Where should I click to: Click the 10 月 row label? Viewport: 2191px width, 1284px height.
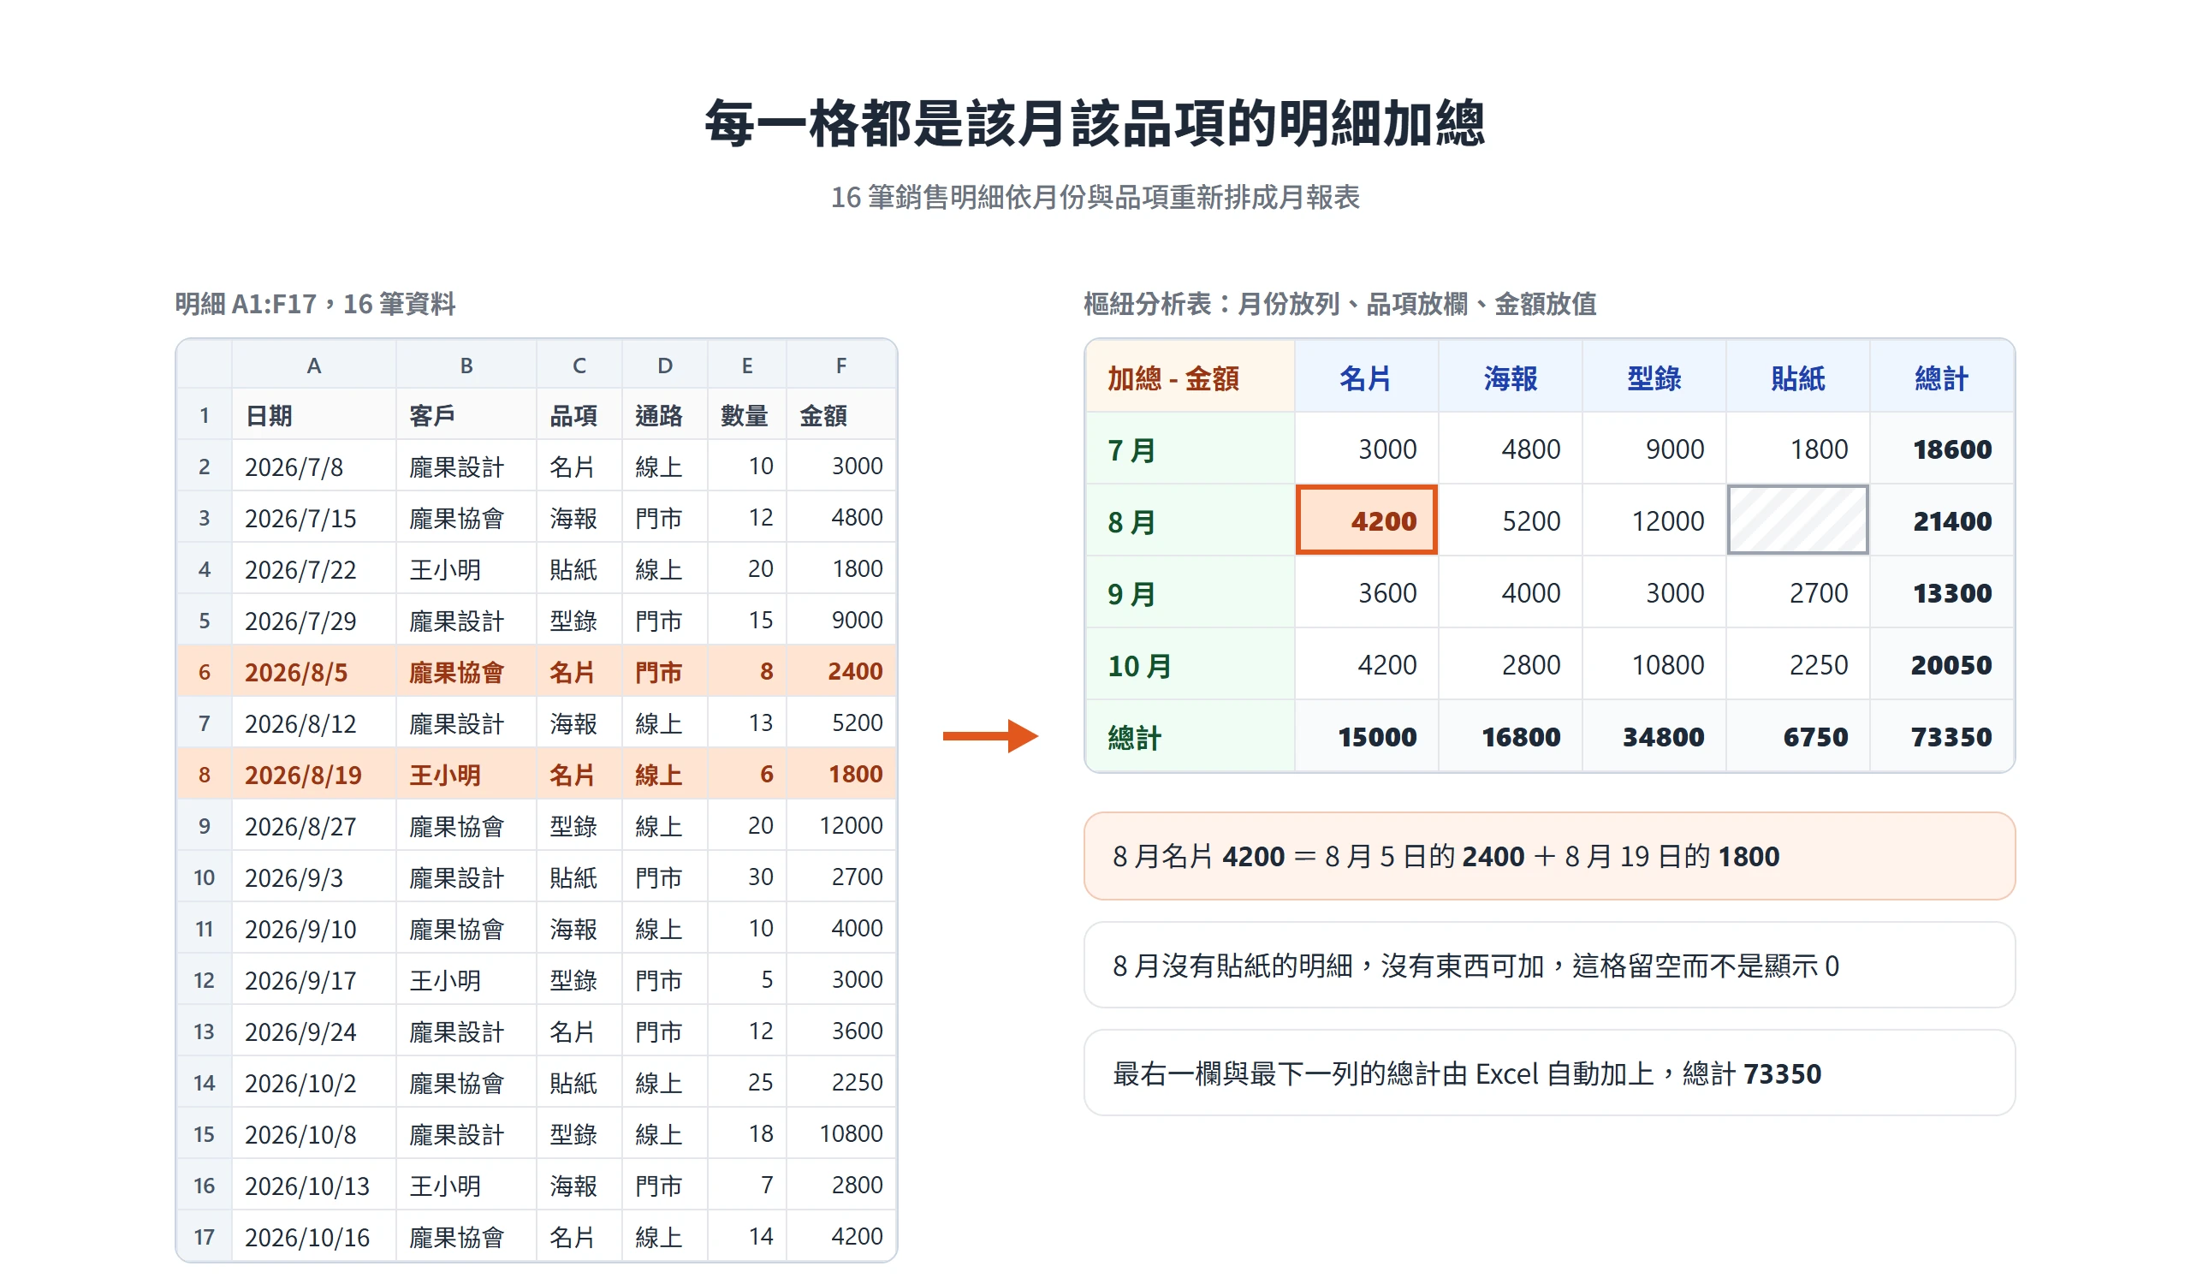[x=1190, y=665]
